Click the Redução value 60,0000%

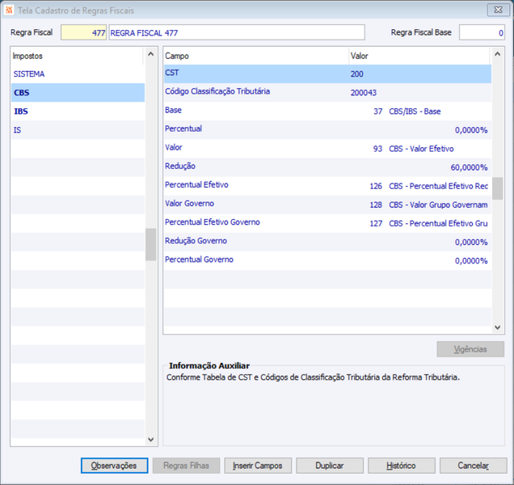tap(469, 167)
